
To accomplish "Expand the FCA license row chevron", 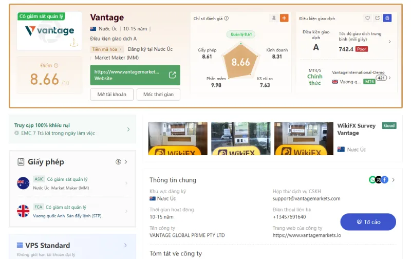I will (x=126, y=211).
